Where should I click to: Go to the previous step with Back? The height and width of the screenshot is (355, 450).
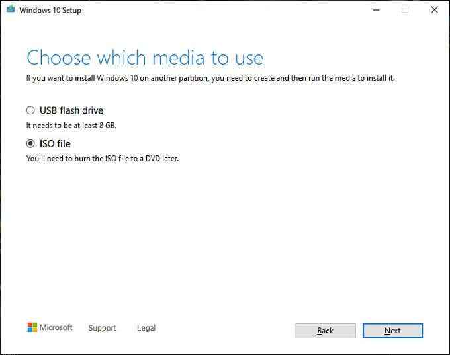326,331
